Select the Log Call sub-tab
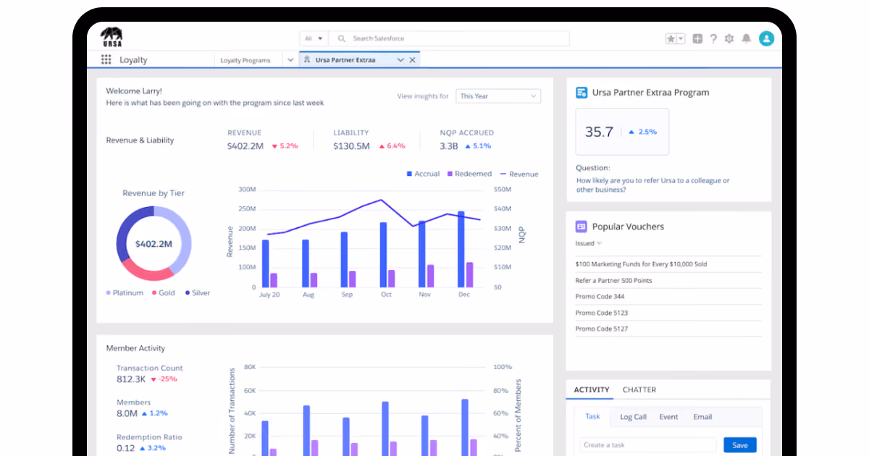Viewport: 869px width, 456px height. tap(633, 417)
